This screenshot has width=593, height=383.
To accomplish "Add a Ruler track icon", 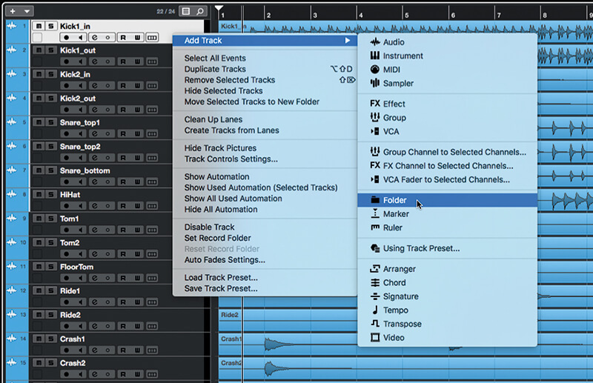I will point(375,227).
